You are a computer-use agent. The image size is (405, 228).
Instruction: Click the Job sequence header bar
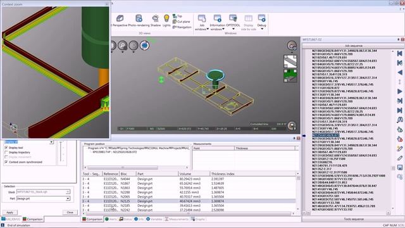[x=353, y=46]
